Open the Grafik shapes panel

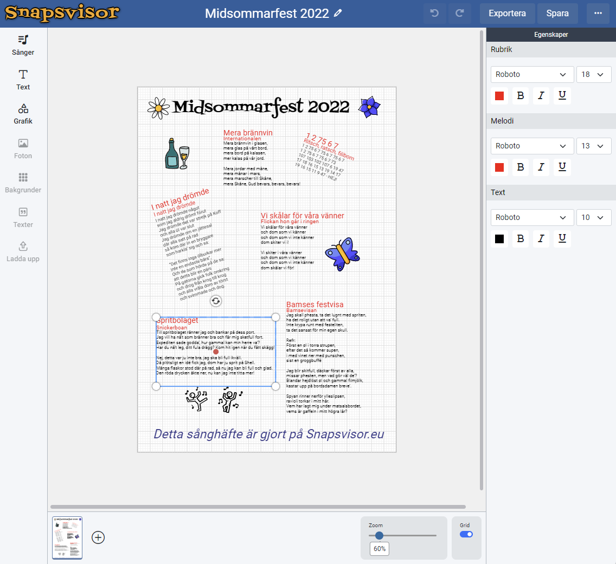point(23,114)
